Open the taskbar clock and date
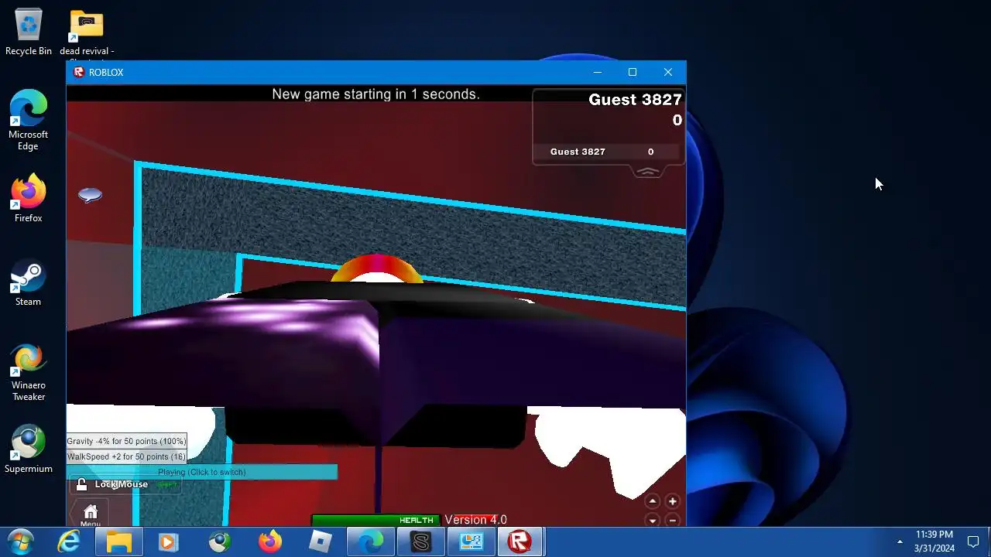This screenshot has width=991, height=557. pos(934,542)
